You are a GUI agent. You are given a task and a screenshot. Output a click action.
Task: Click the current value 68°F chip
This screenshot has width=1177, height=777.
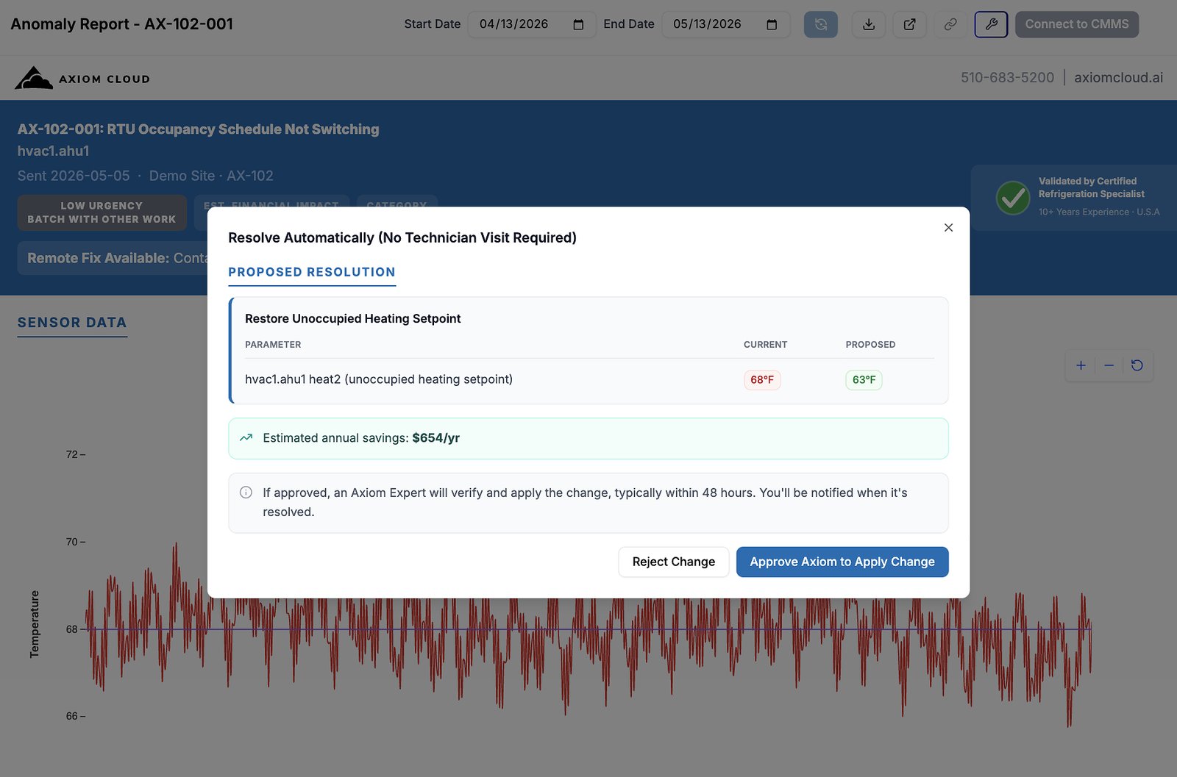point(762,380)
